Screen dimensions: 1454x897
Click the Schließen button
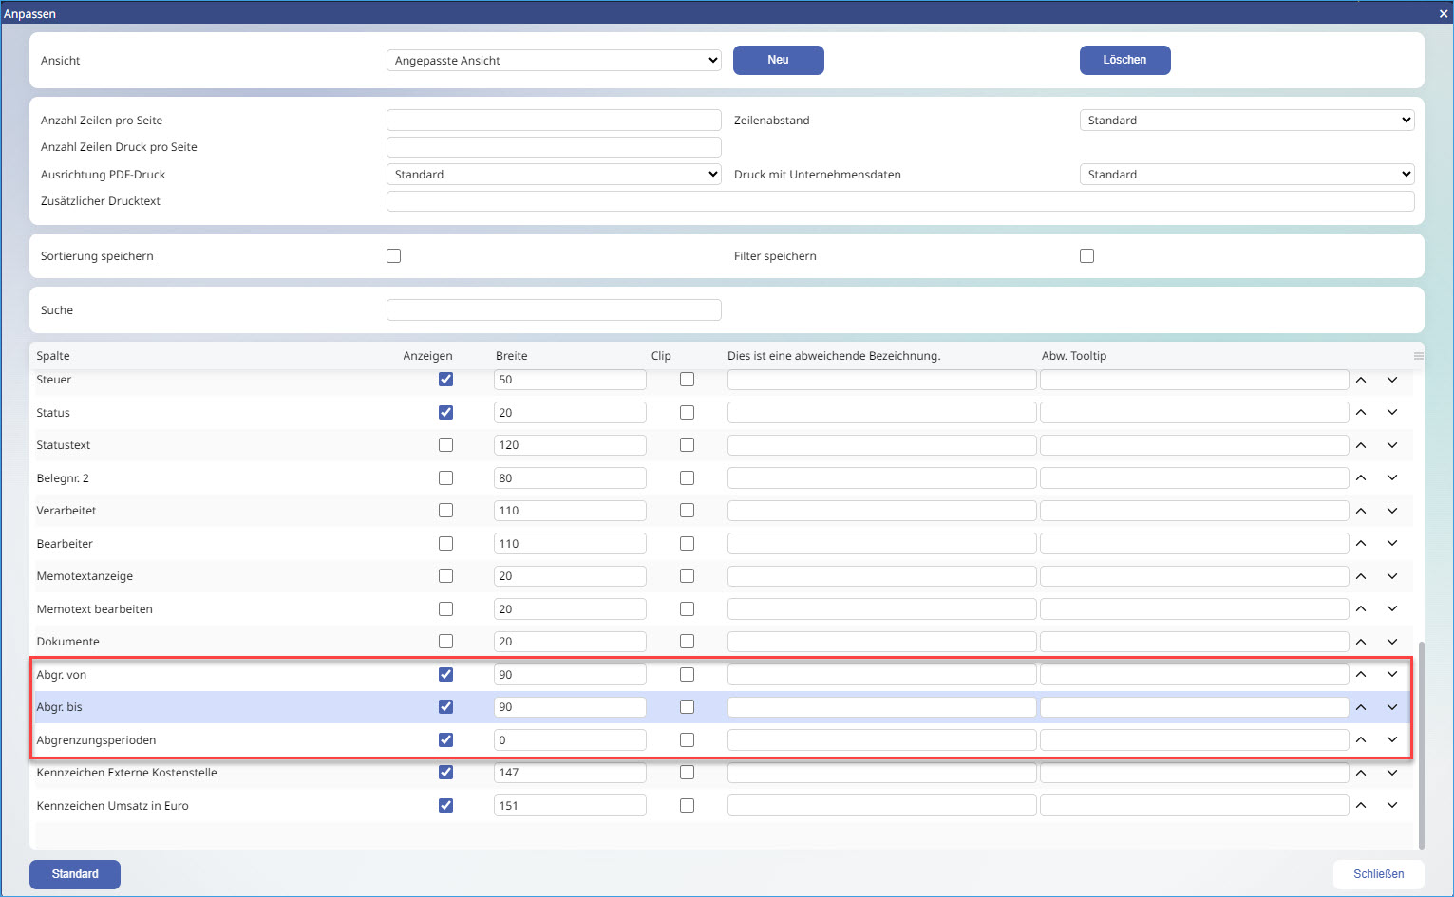(1378, 874)
